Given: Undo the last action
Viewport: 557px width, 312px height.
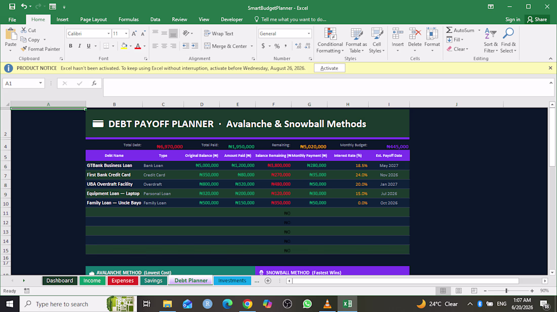Looking at the screenshot, I should point(24,7).
